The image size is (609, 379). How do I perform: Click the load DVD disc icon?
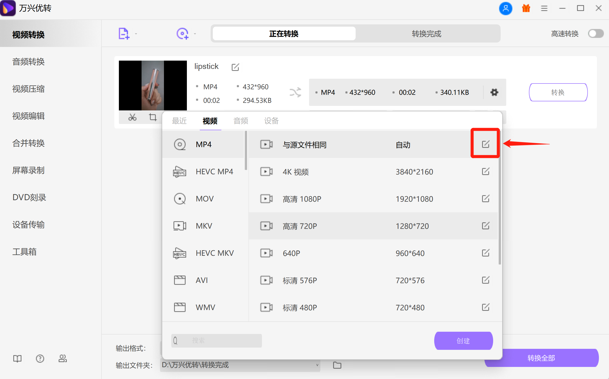(x=182, y=33)
